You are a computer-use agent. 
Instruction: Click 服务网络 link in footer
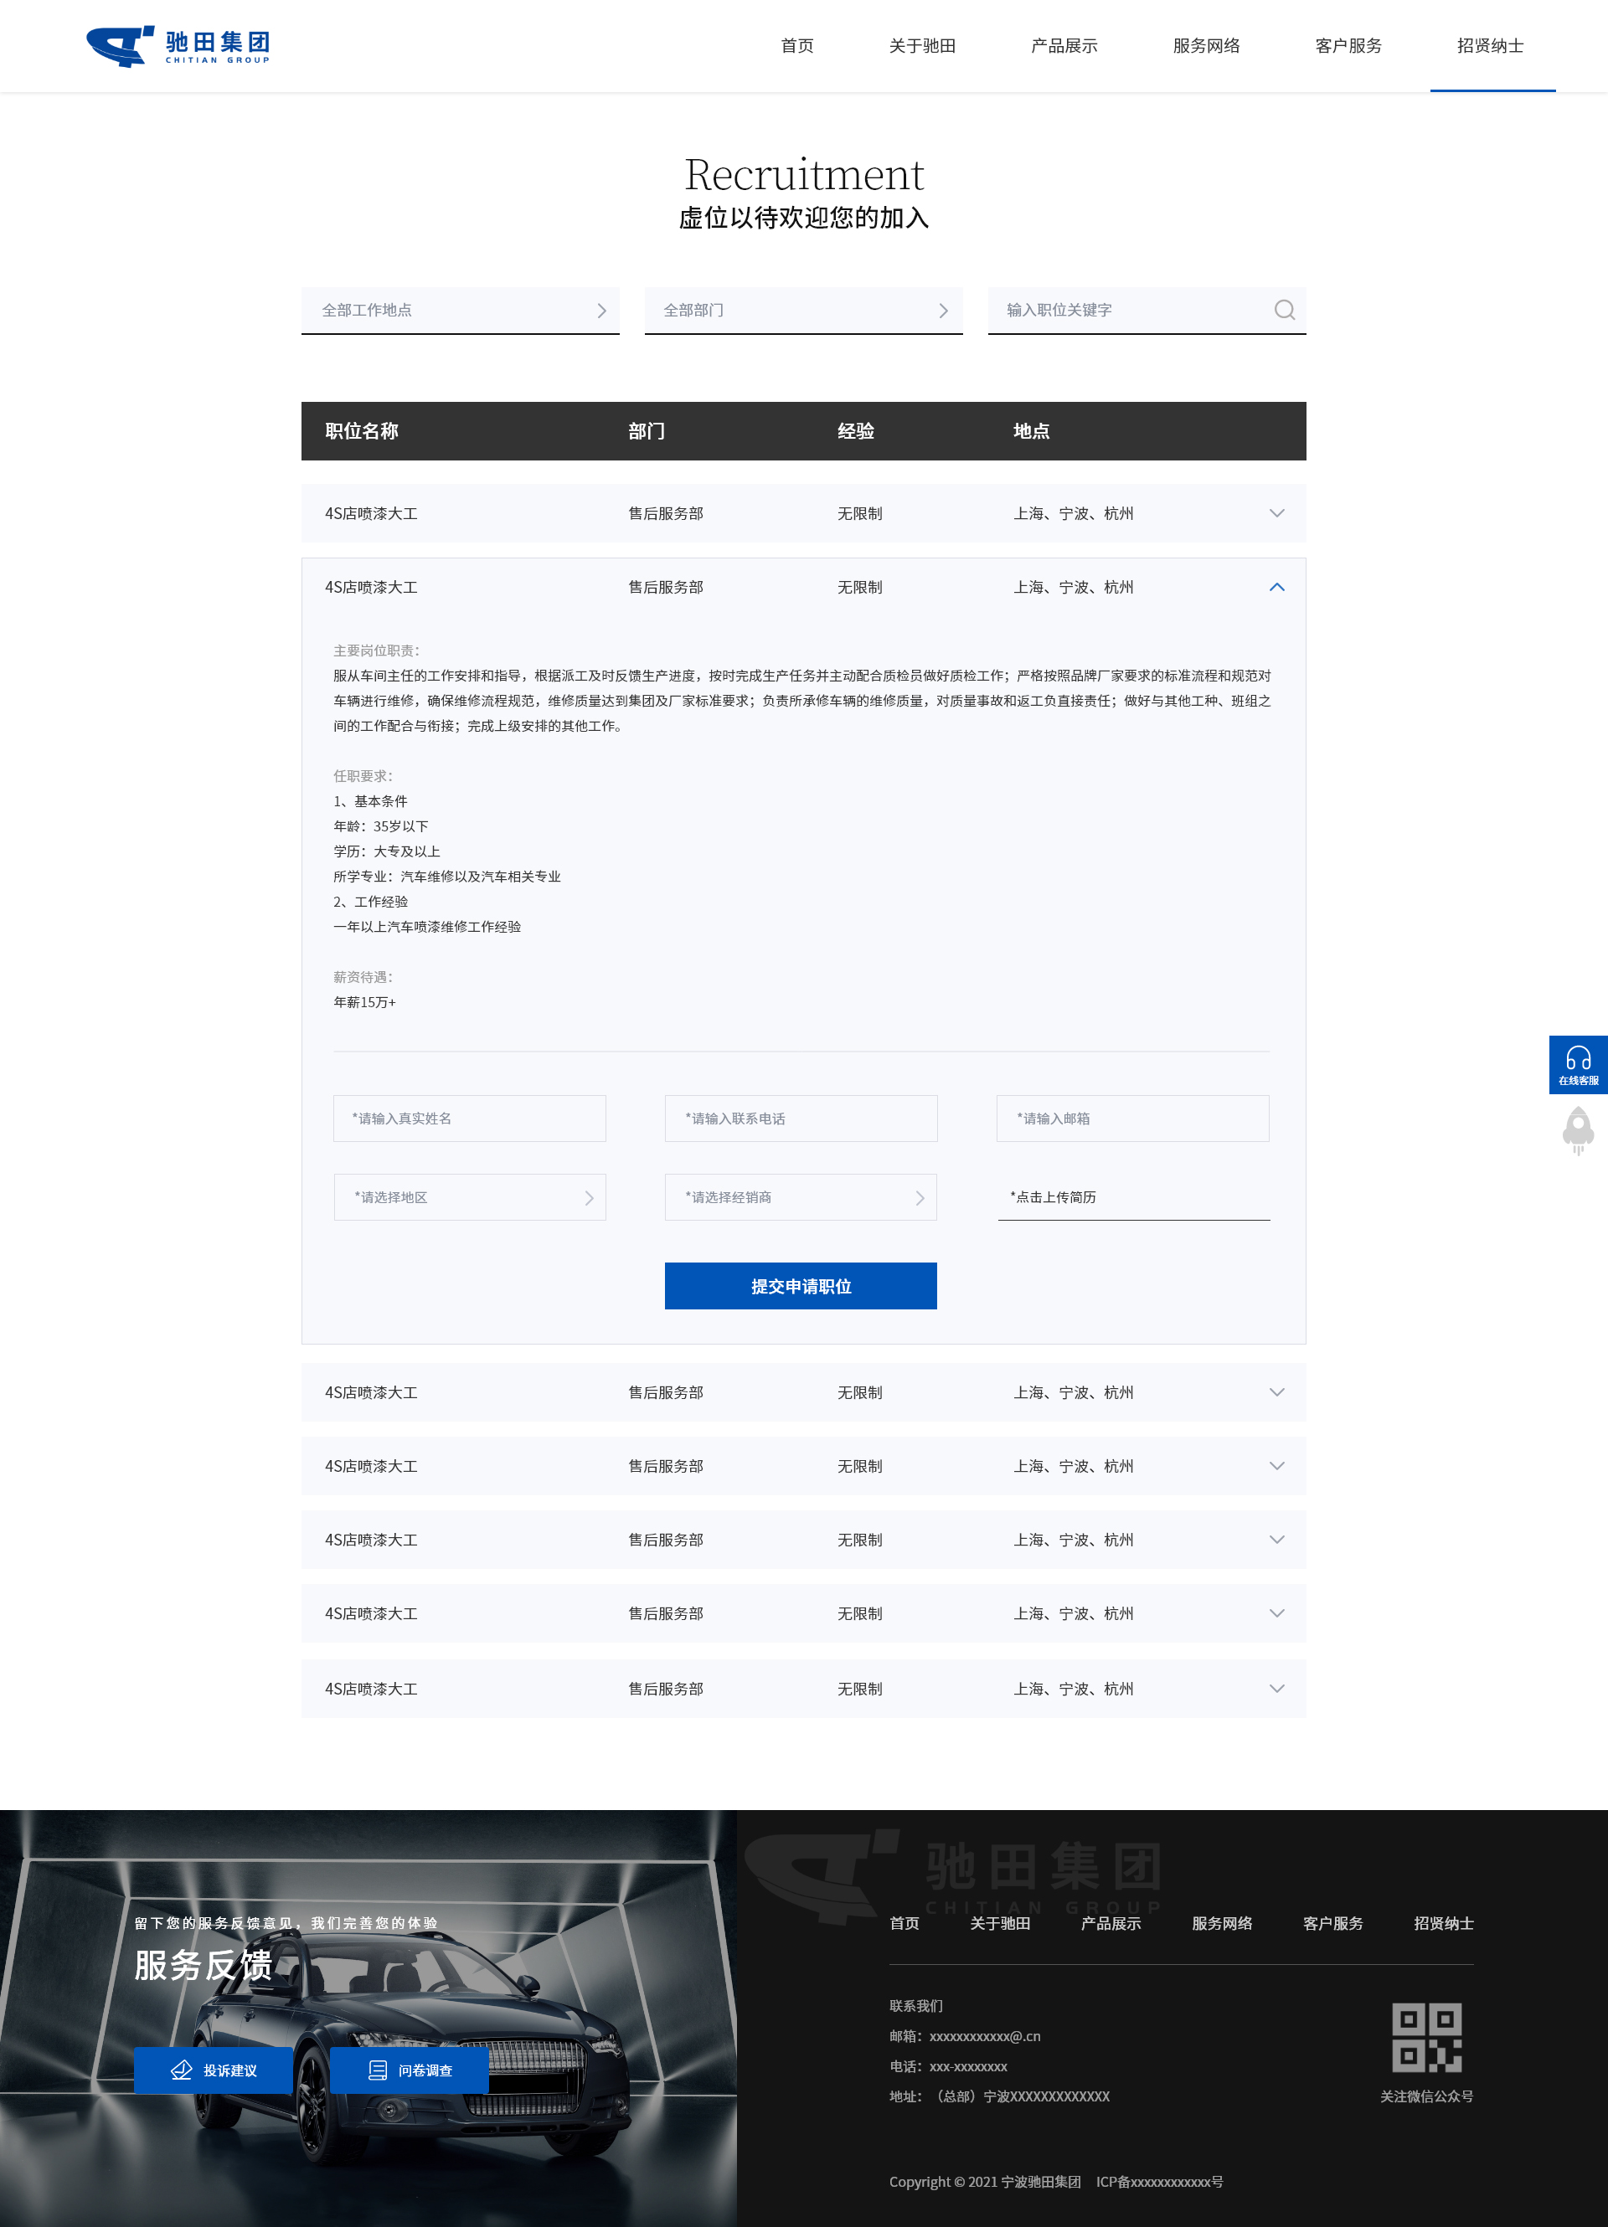coord(1221,1922)
